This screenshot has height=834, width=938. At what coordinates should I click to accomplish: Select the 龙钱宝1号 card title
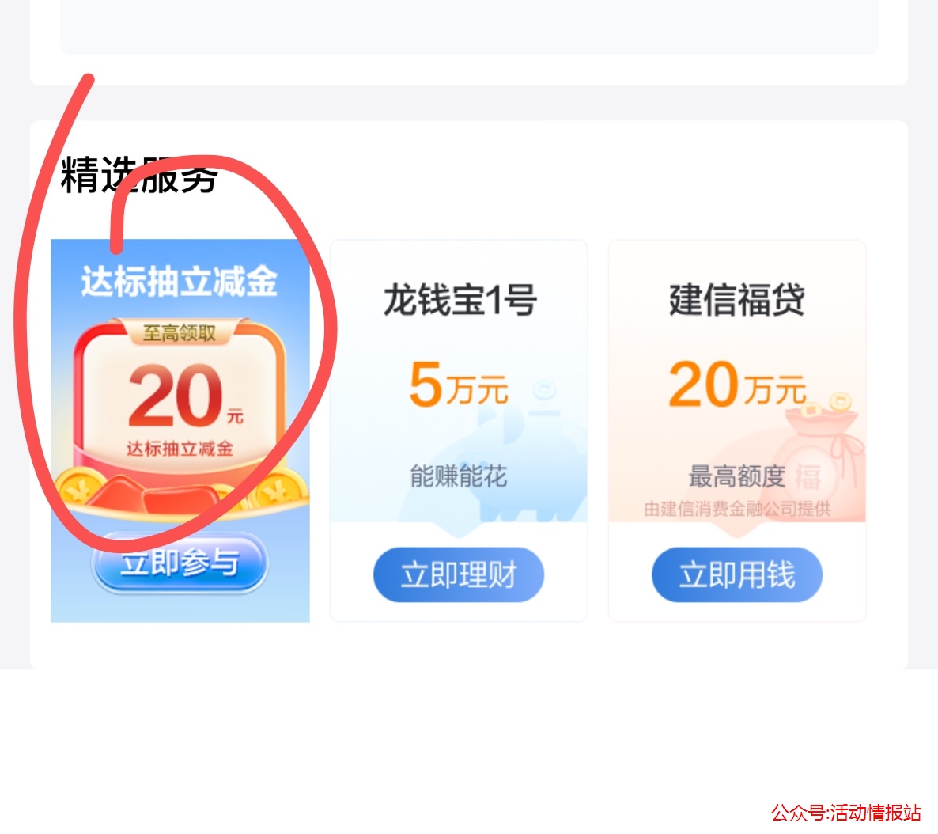(x=460, y=299)
